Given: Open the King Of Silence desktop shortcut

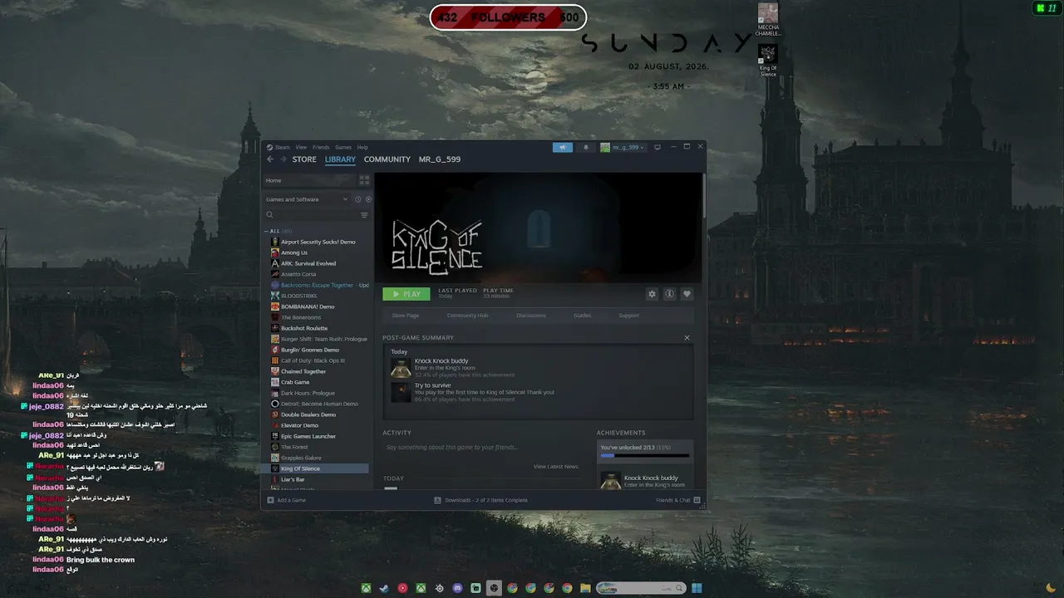Looking at the screenshot, I should click(x=768, y=60).
